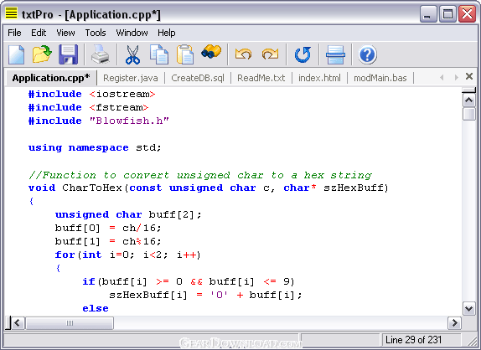
Task: Open a file using the folder icon
Action: tap(43, 54)
